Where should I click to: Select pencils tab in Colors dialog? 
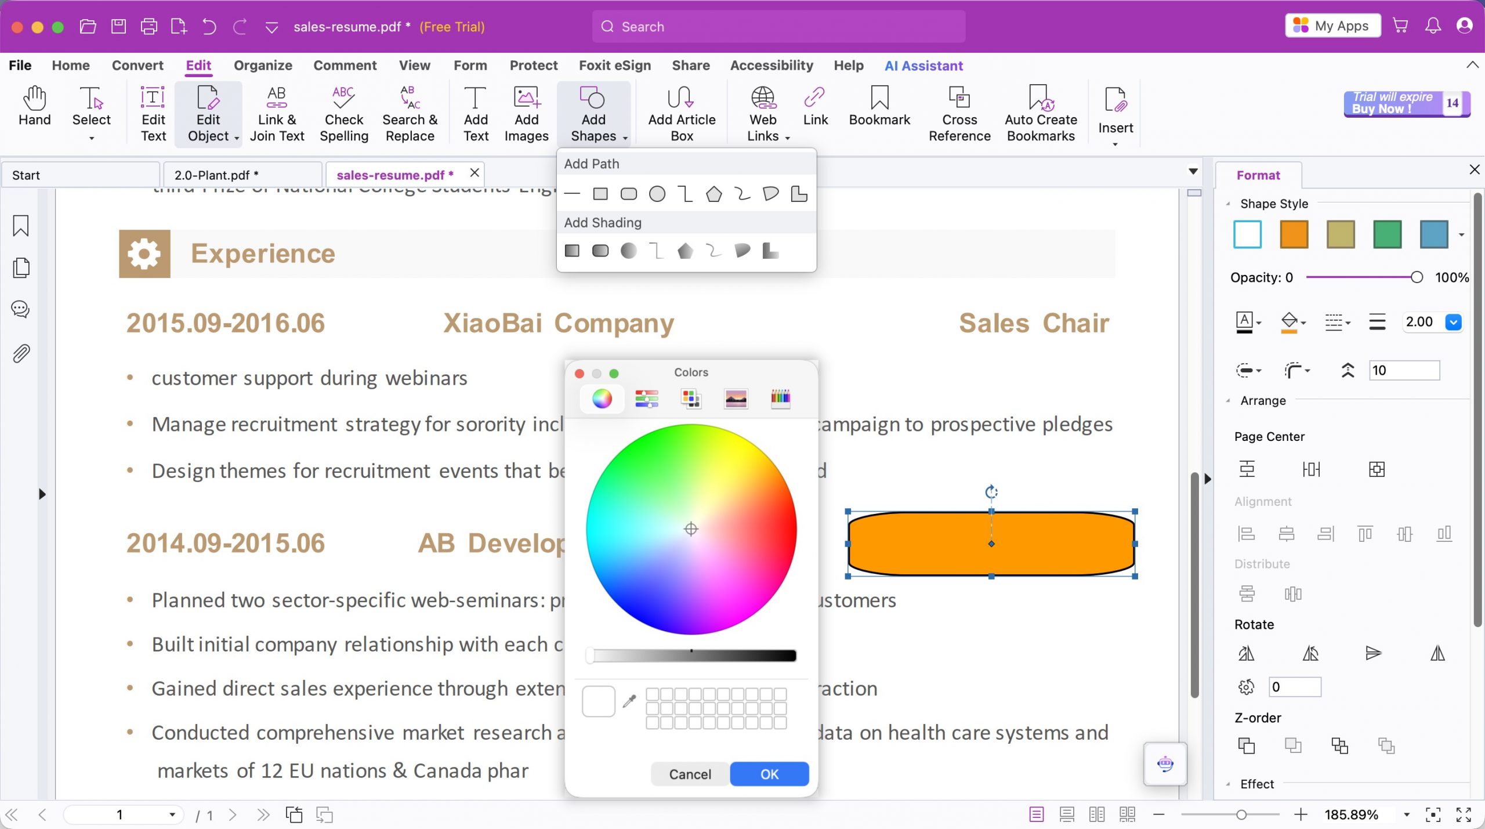[780, 399]
